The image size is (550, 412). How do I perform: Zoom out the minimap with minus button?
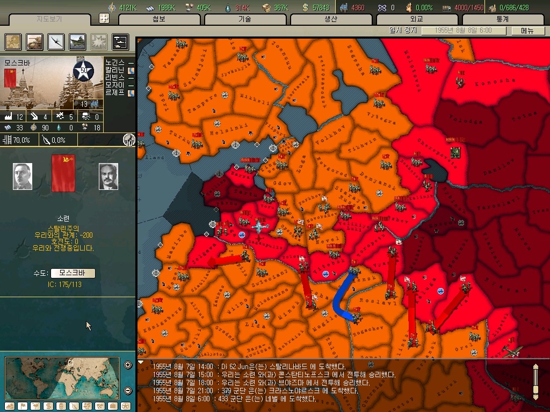(128, 391)
